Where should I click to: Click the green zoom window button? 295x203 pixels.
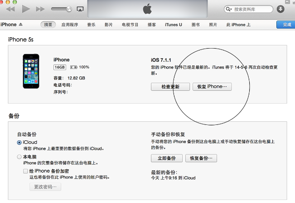click(x=15, y=2)
